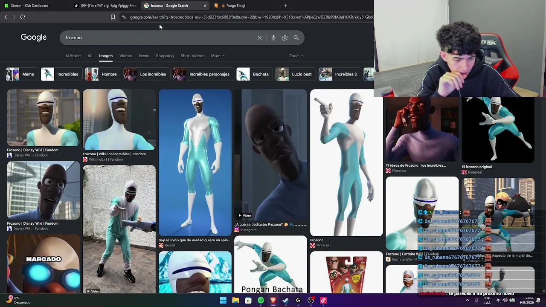Image resolution: width=546 pixels, height=307 pixels.
Task: Open a new browser tab
Action: click(285, 6)
